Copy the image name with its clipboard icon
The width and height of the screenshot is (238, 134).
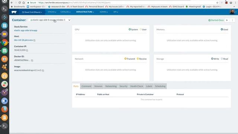coord(43,70)
